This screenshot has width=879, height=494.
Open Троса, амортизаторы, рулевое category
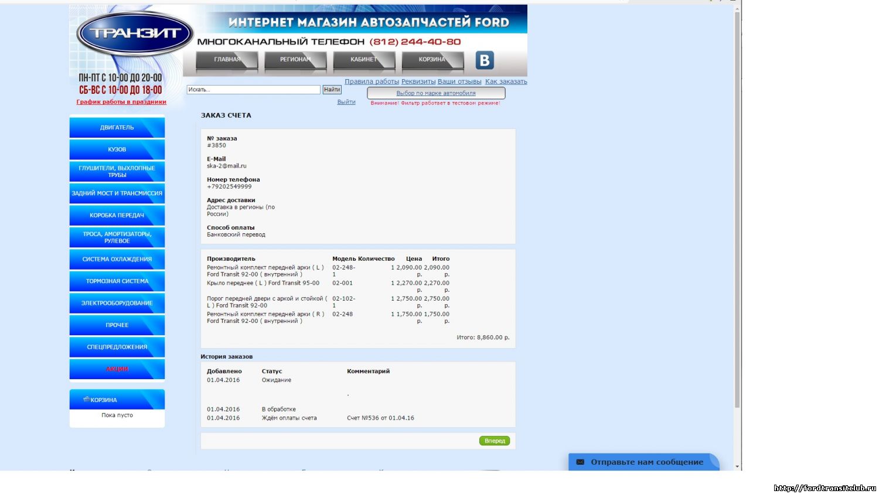tap(117, 237)
